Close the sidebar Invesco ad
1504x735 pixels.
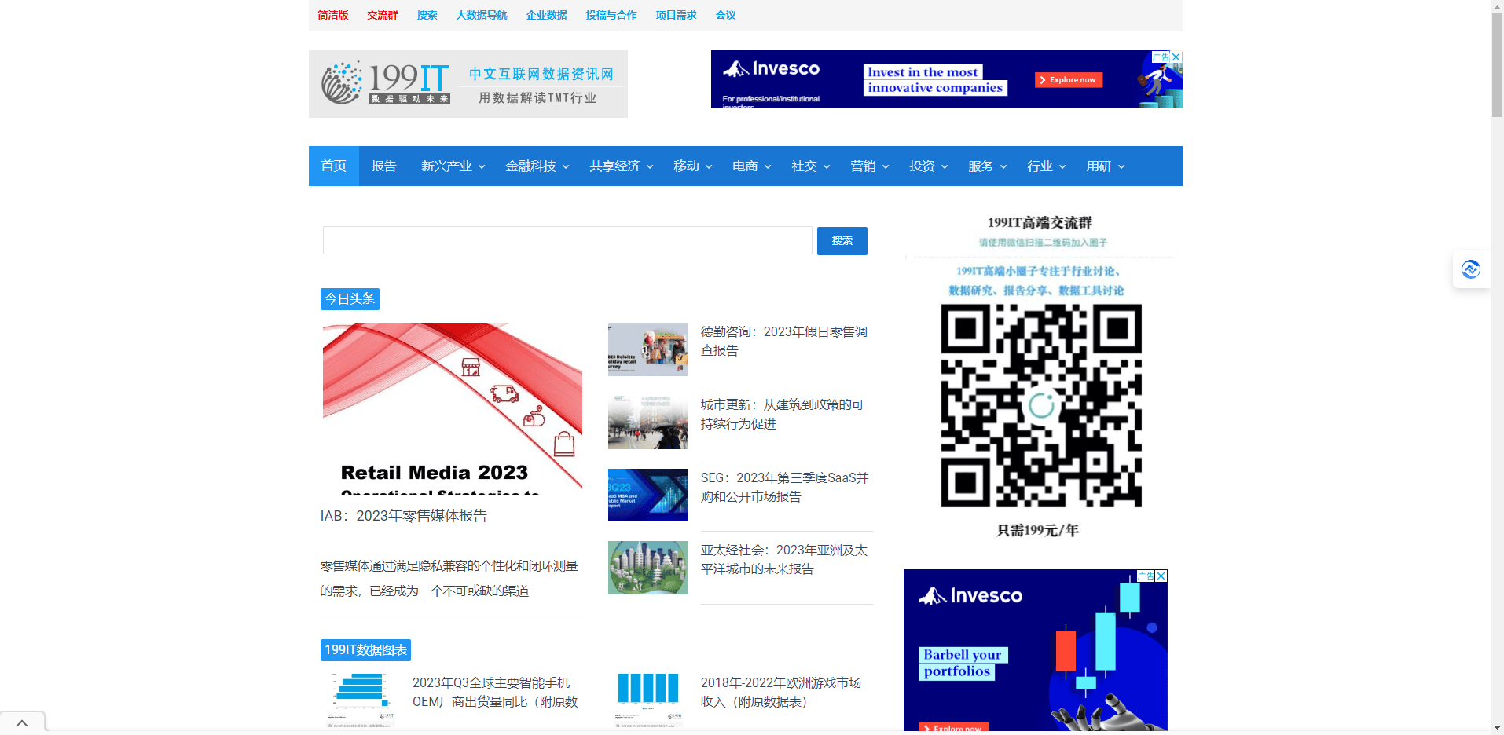1161,576
